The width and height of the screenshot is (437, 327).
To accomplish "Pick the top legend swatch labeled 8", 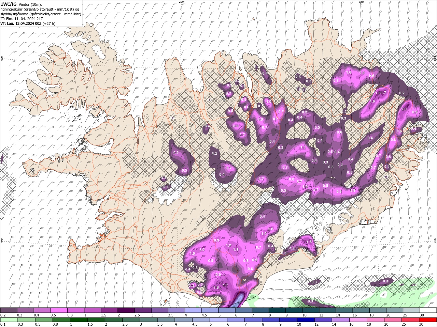I will [277, 310].
